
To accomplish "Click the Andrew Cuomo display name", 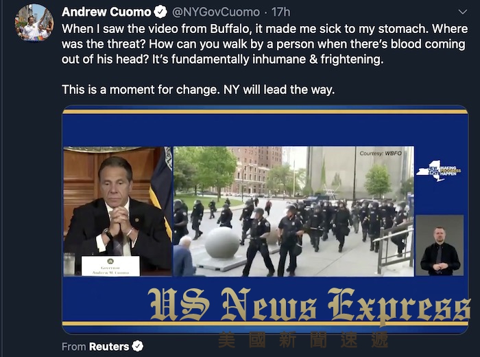I will pyautogui.click(x=106, y=12).
